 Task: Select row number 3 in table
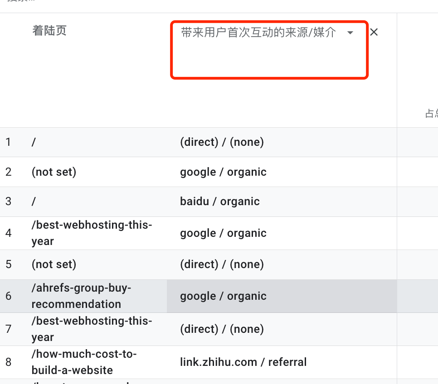pos(8,202)
